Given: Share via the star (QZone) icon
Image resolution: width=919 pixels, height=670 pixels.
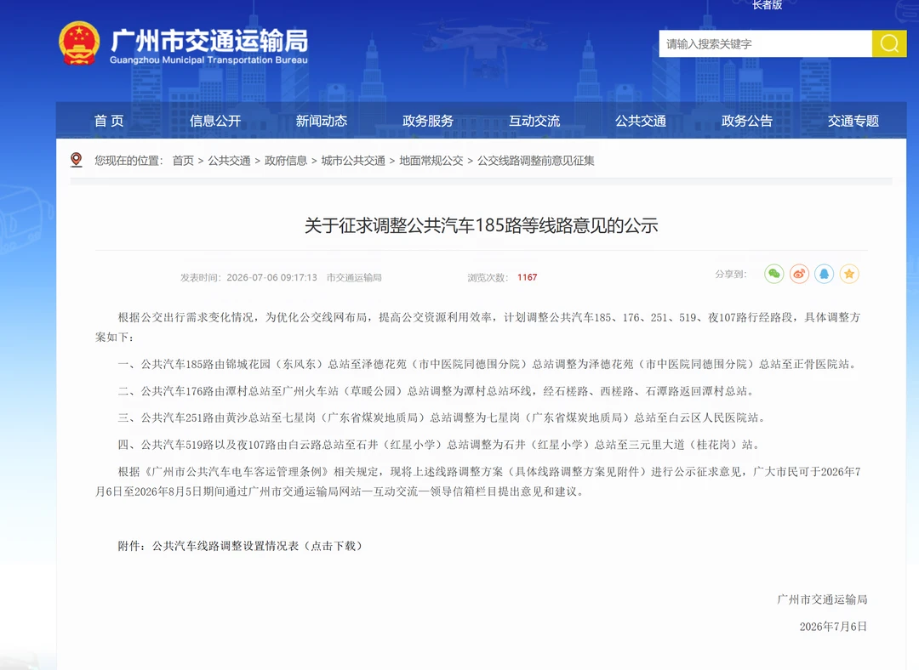Looking at the screenshot, I should [x=849, y=274].
